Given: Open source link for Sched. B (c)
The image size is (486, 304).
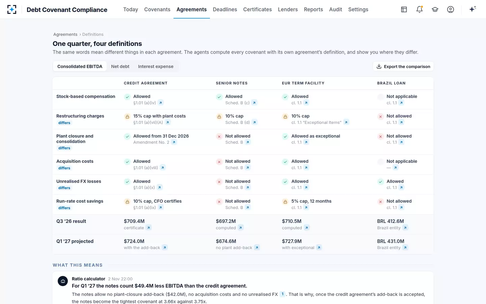Looking at the screenshot, I should (254, 103).
